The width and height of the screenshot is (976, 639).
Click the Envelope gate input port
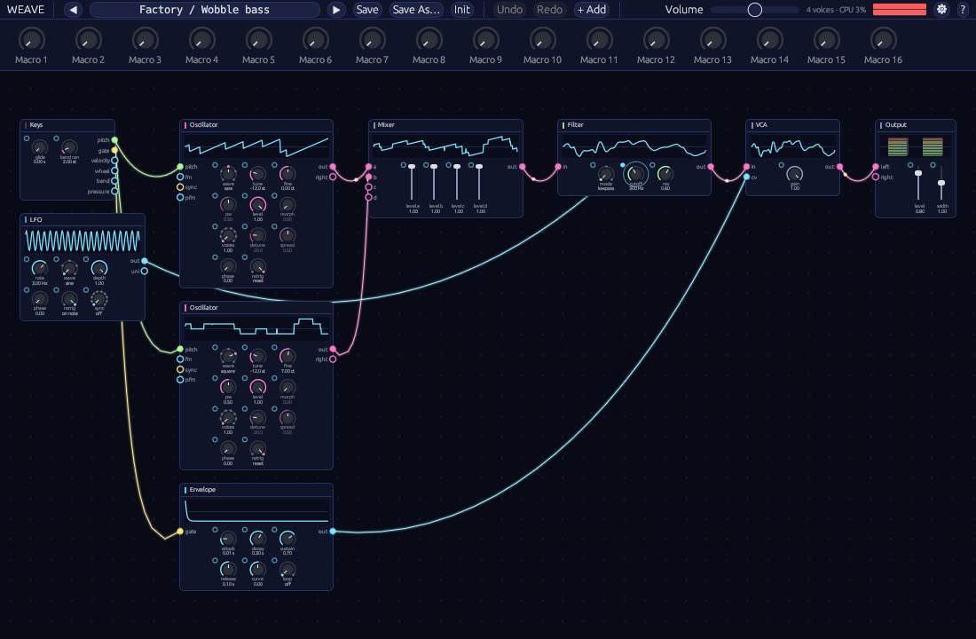pyautogui.click(x=180, y=532)
